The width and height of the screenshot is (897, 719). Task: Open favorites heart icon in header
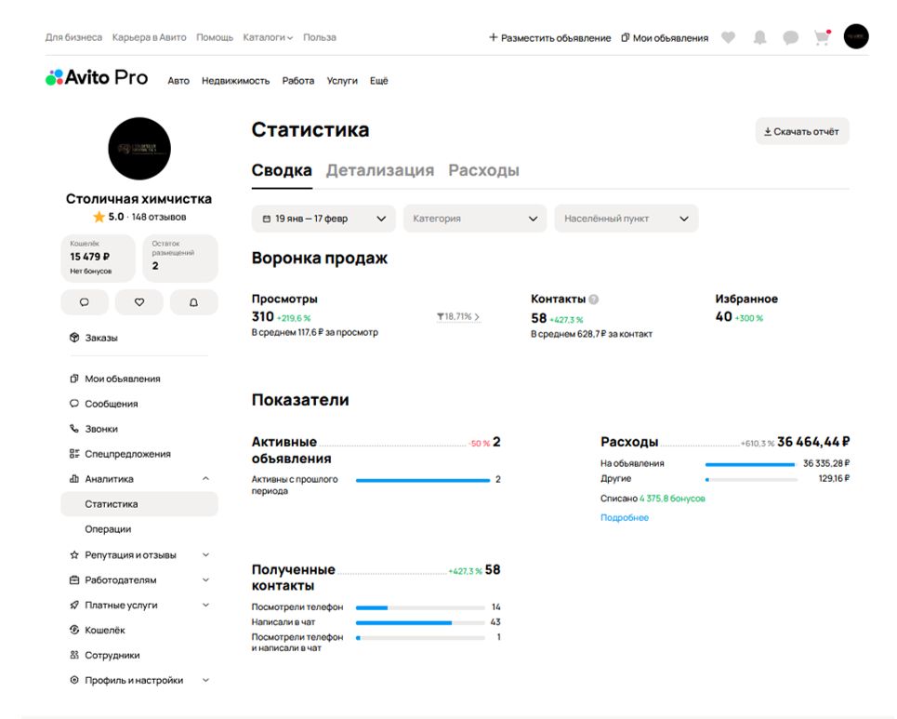tap(728, 38)
